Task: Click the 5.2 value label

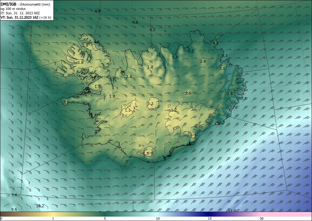Action: coord(191,51)
